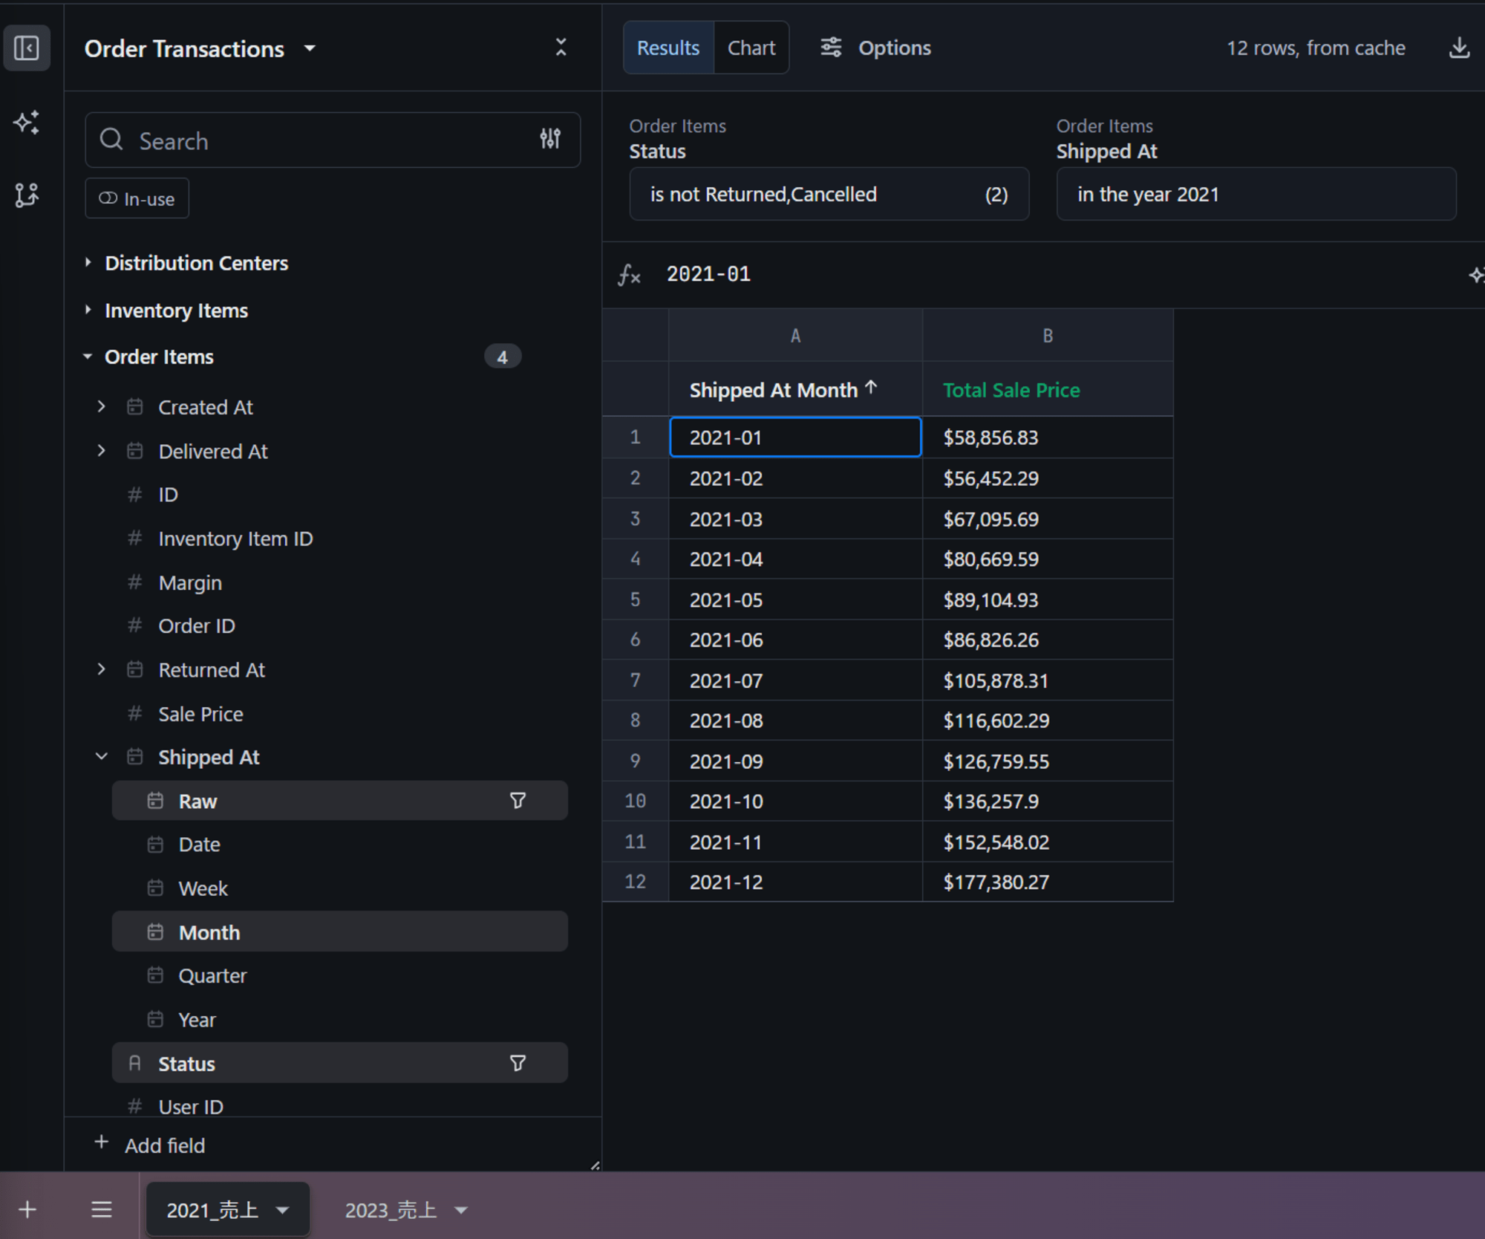Select column A header

pos(795,336)
